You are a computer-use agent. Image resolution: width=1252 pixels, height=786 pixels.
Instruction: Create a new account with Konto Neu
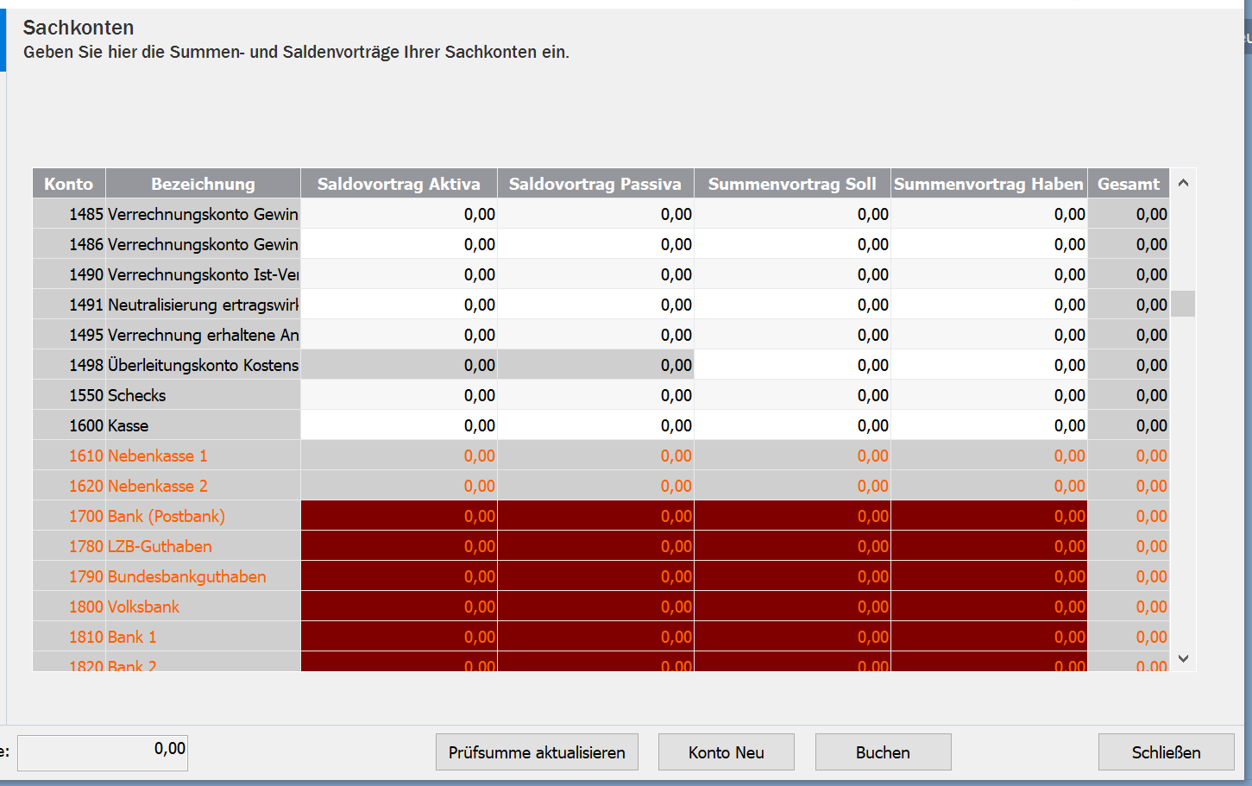click(727, 751)
